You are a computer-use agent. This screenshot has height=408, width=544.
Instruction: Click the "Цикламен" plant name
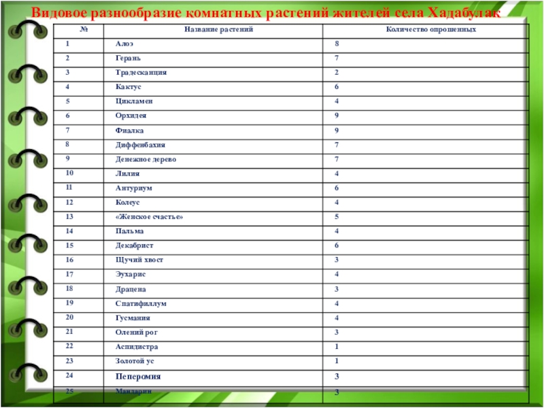(x=134, y=101)
